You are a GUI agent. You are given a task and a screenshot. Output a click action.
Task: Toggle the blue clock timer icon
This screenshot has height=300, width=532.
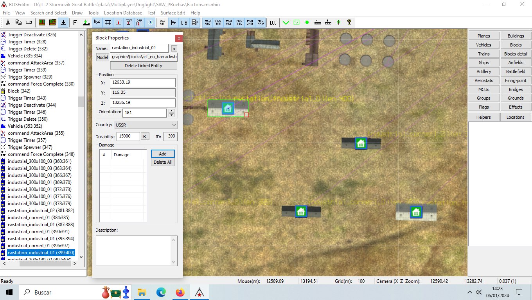(150, 22)
